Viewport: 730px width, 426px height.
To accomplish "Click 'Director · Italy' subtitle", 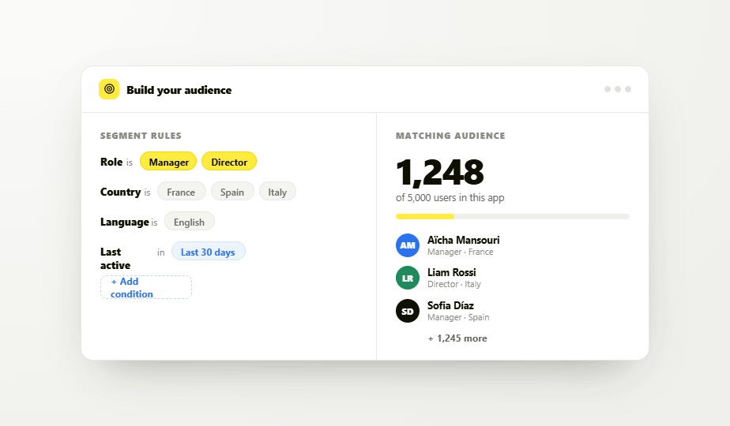I will 454,284.
